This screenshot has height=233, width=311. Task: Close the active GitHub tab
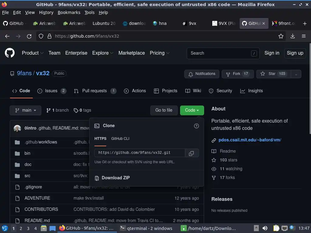[x=264, y=23]
